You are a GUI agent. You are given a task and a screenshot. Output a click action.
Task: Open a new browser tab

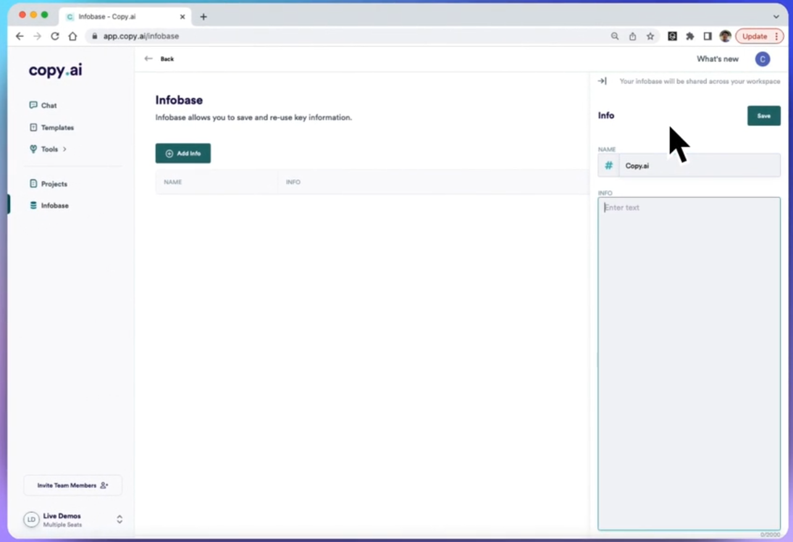(x=204, y=17)
